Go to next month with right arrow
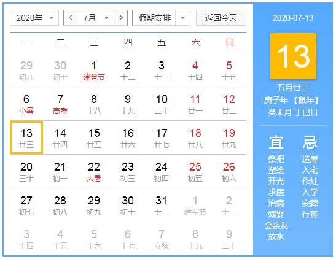The height and width of the screenshot is (259, 336). (120, 18)
